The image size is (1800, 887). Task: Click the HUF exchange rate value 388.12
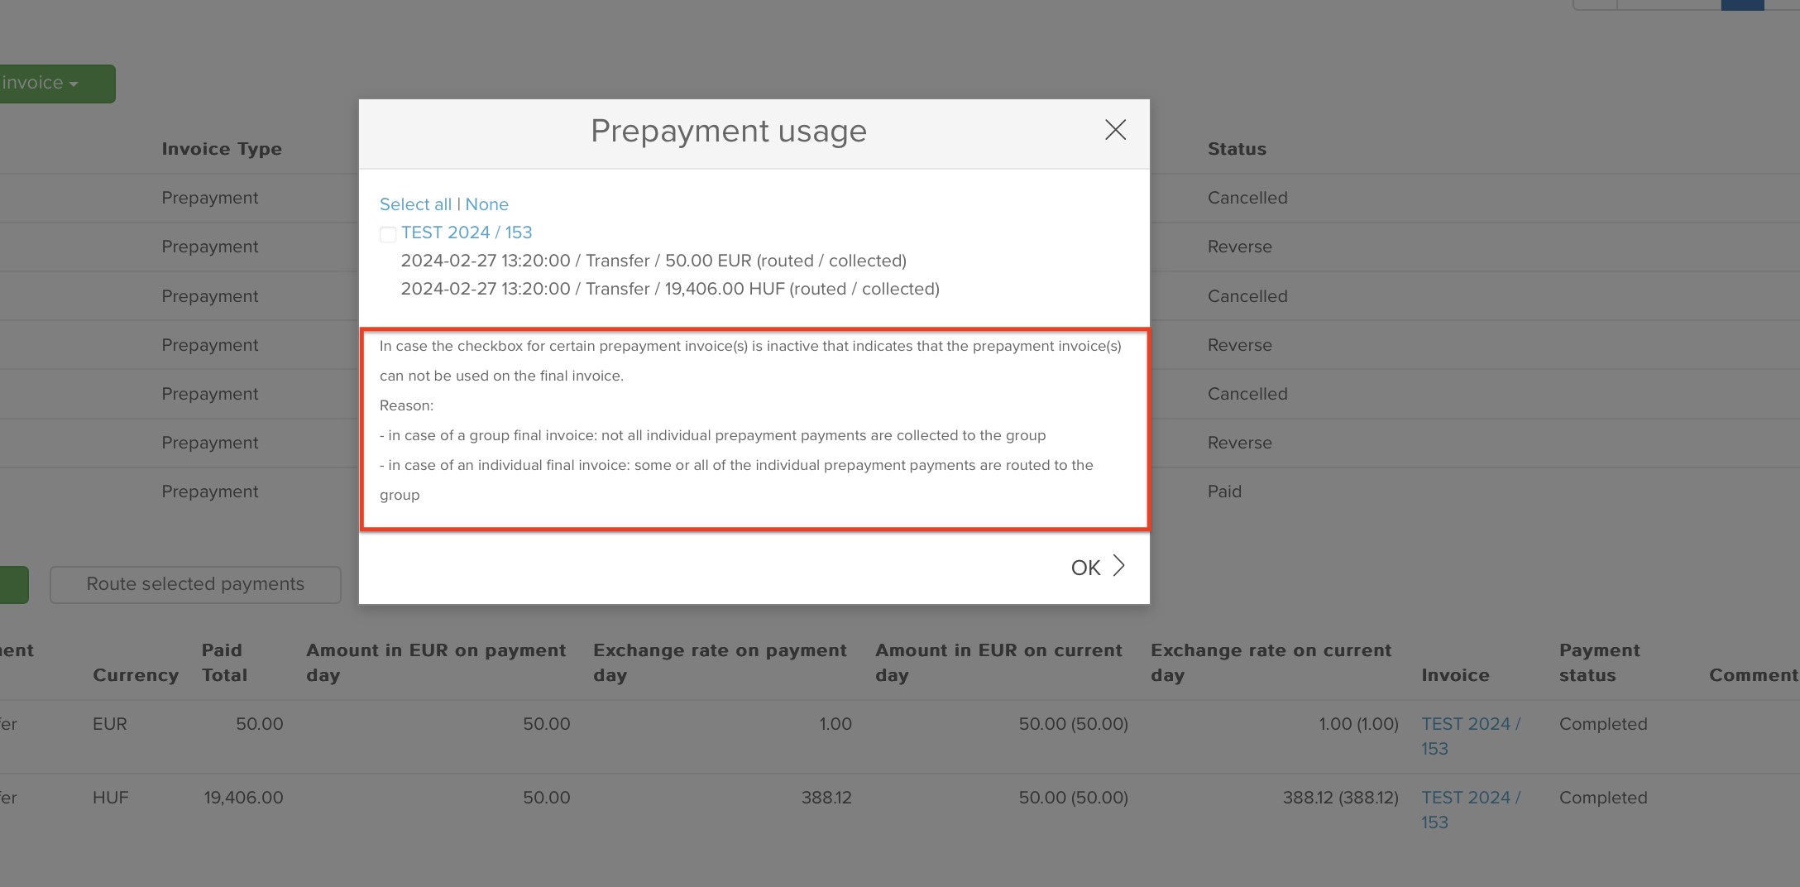[827, 797]
